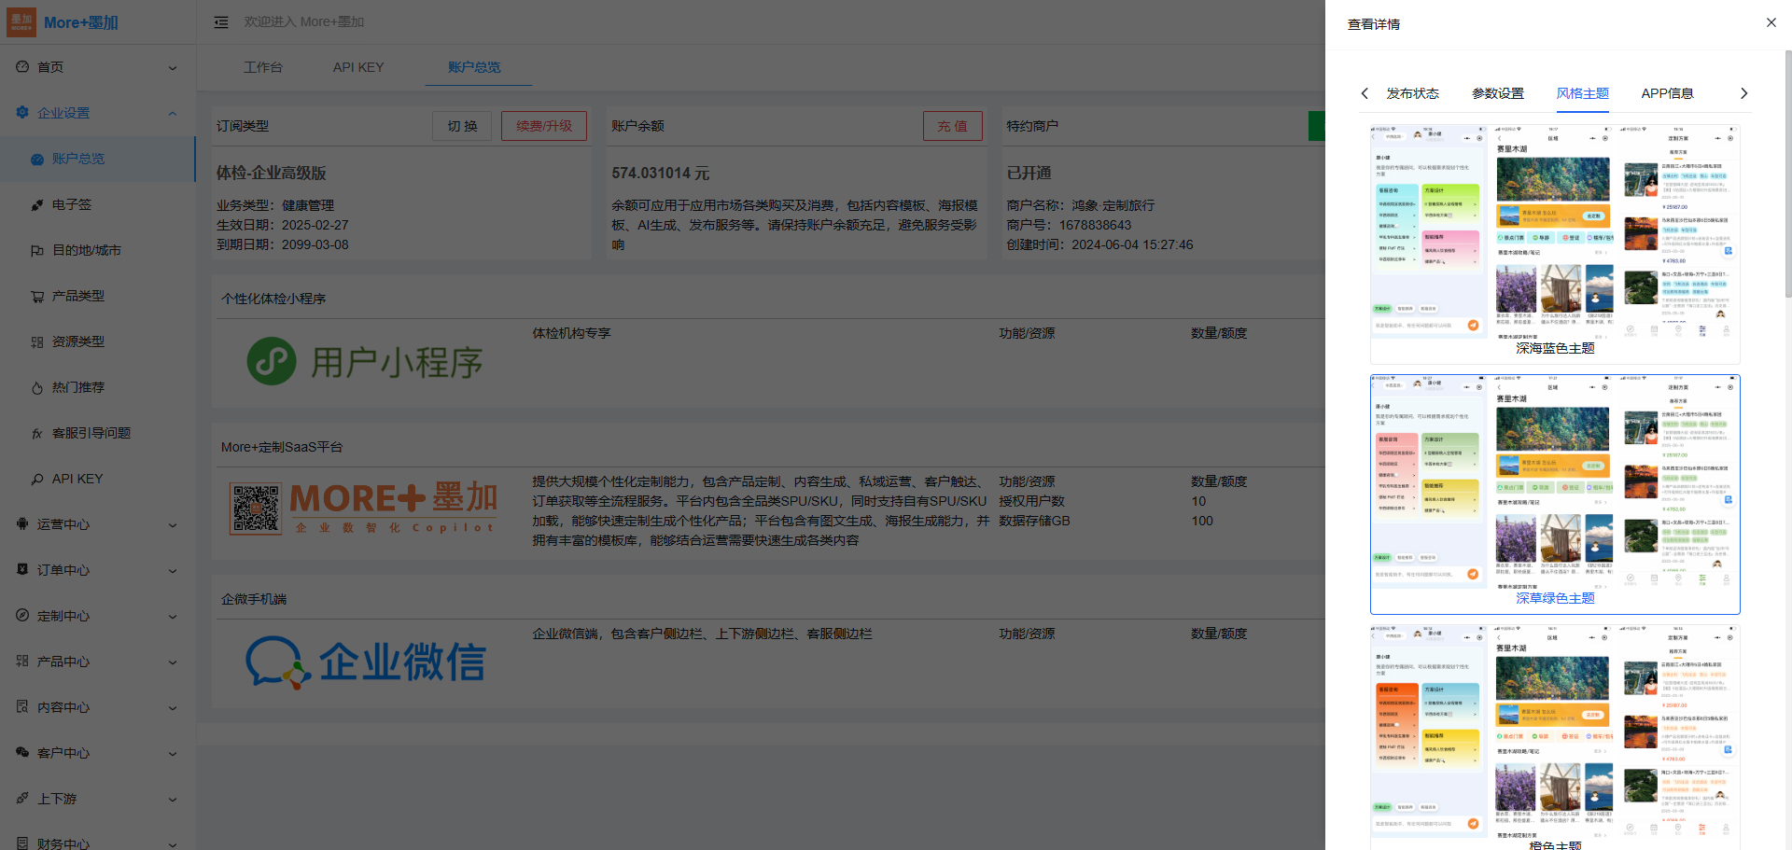Switch to the 参数设置 tab

(x=1497, y=93)
